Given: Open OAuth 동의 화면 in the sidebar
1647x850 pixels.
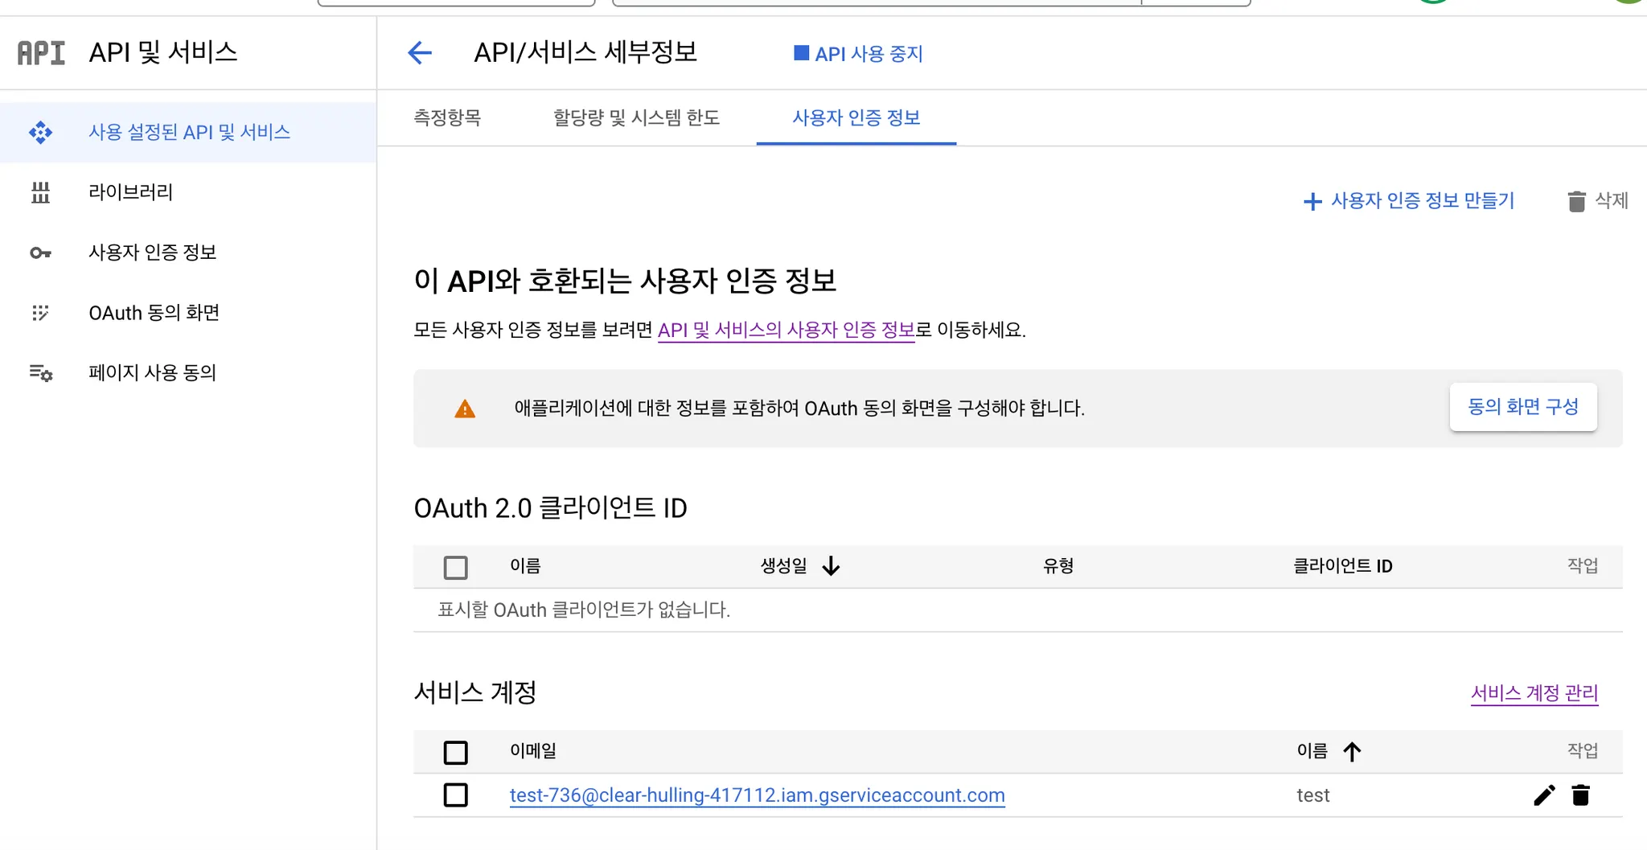Looking at the screenshot, I should click(x=188, y=313).
